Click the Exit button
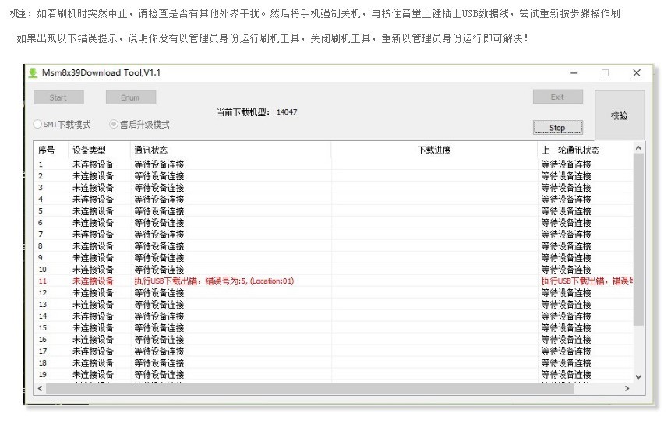Image resolution: width=671 pixels, height=424 pixels. 557,97
